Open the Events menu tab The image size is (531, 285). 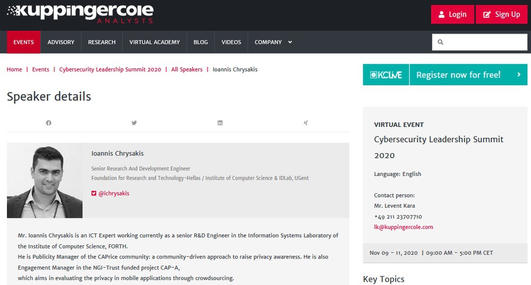tap(24, 42)
